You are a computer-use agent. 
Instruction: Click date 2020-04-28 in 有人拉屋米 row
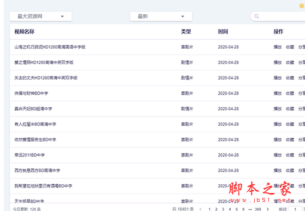click(x=228, y=124)
